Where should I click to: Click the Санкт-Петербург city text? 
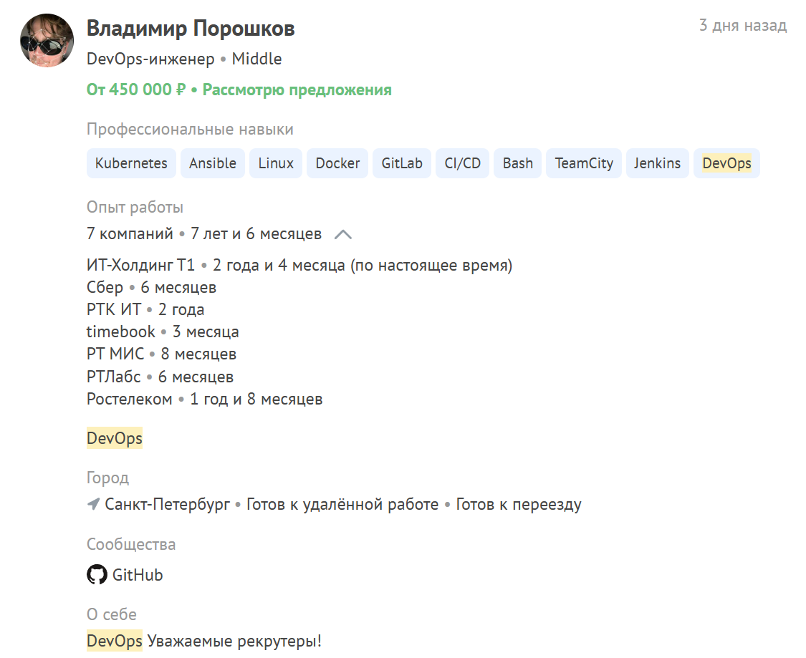(168, 505)
